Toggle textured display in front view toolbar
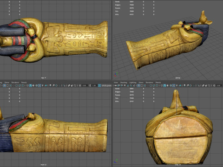 39,85
